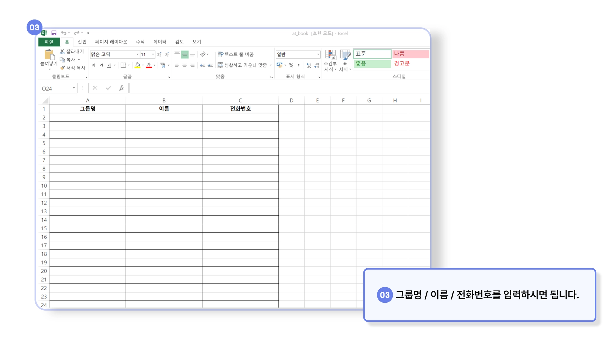
Task: Click the Cut (잘라내기) scissors icon
Action: tap(62, 52)
